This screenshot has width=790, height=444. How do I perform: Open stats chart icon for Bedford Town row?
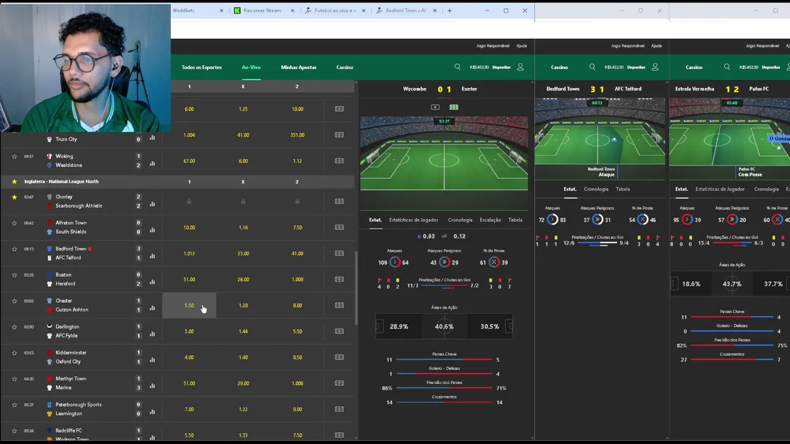[x=152, y=256]
